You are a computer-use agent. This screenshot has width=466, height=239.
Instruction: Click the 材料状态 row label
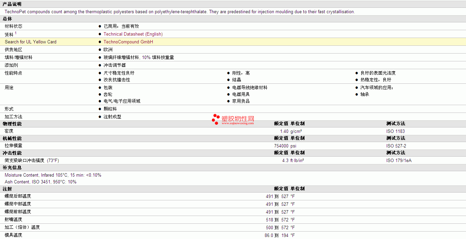tap(14, 26)
